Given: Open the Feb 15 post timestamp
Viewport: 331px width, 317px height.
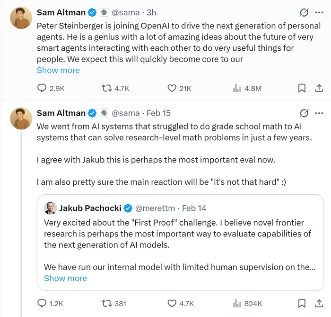Looking at the screenshot, I should coord(159,113).
